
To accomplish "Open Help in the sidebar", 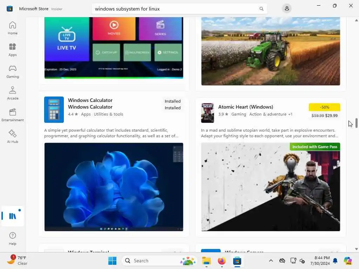I will coord(12,239).
